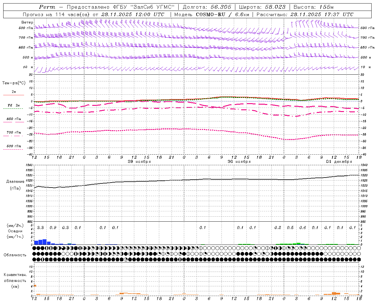Click the 'Облачность' cloud cover label

pos(15,255)
